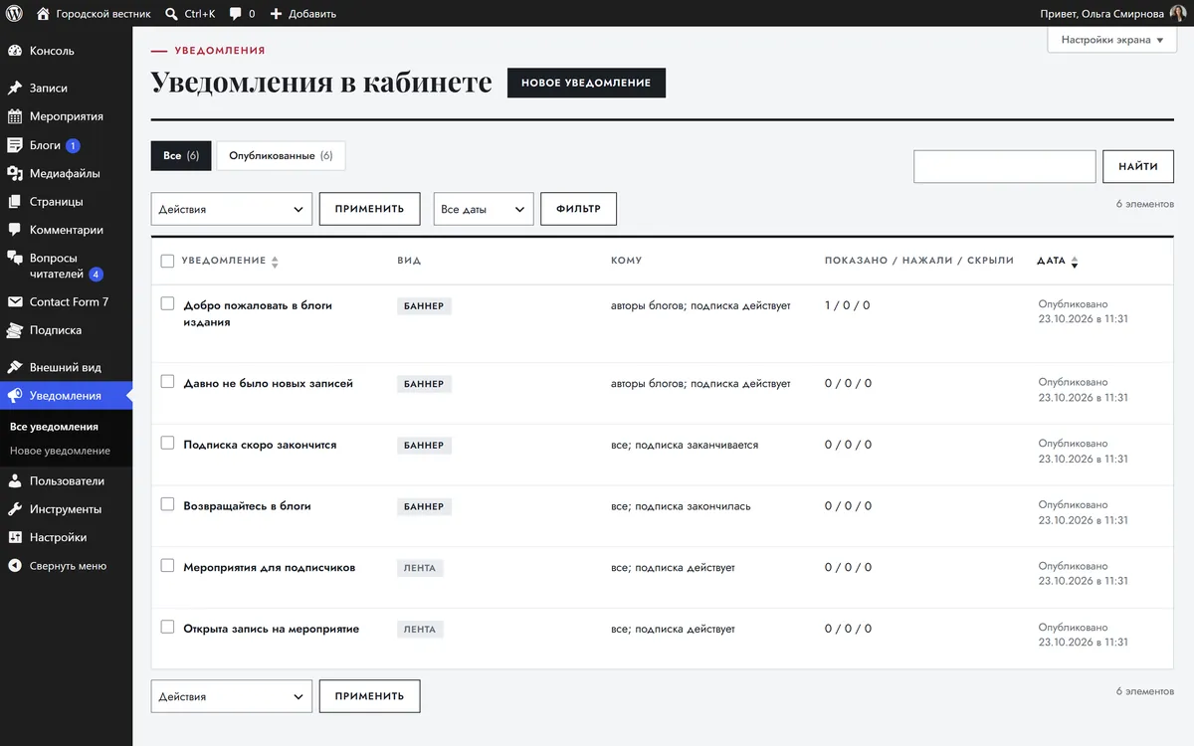Click the Страницы pages icon
The image size is (1194, 746).
click(15, 202)
